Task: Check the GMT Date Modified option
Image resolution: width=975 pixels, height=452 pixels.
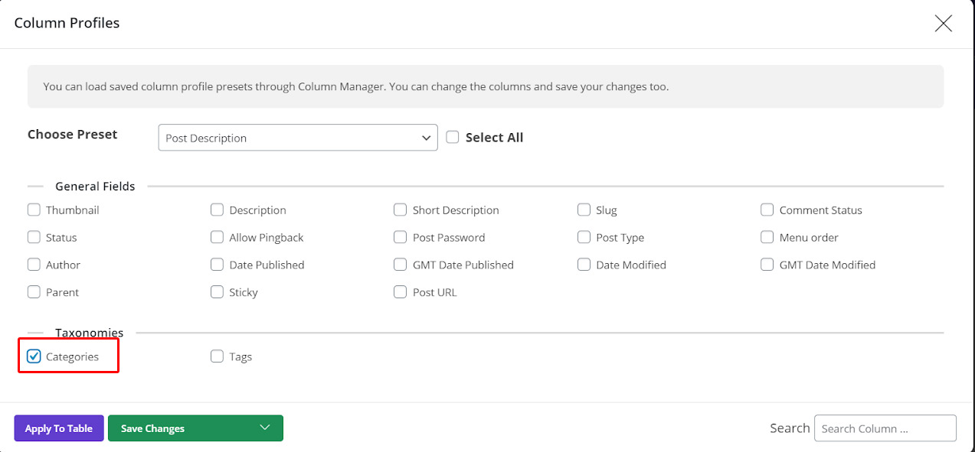Action: pos(767,265)
